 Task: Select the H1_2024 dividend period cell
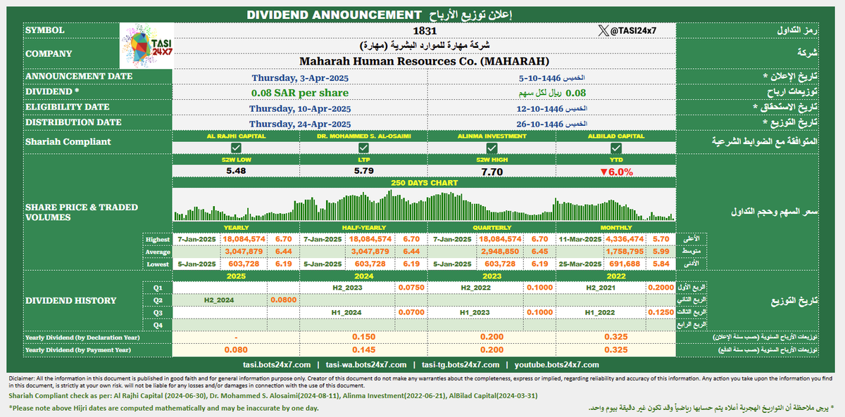[348, 312]
